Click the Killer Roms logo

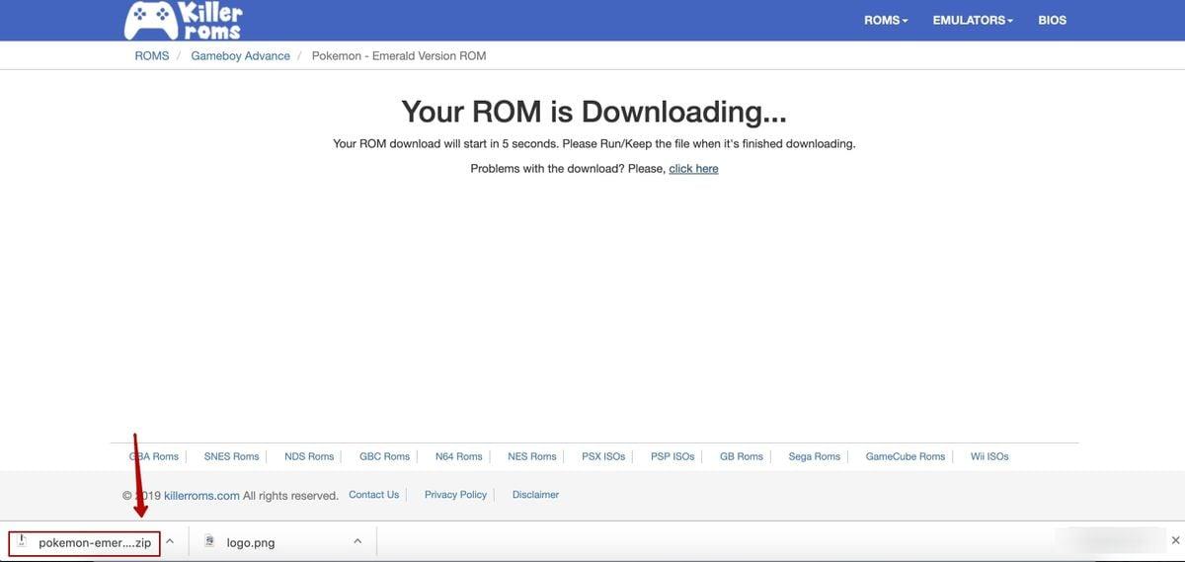184,20
